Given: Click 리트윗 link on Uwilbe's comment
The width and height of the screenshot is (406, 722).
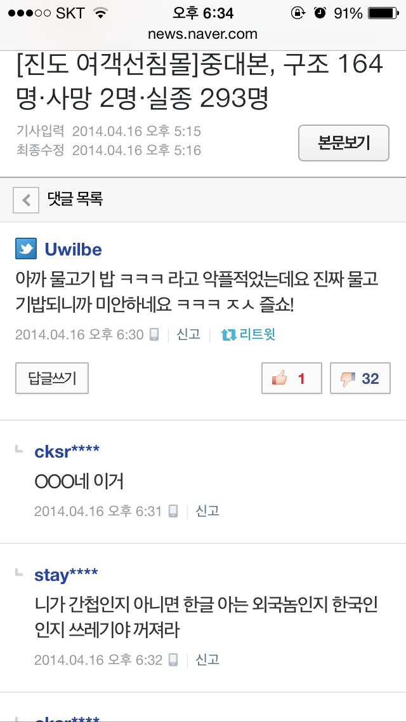Looking at the screenshot, I should tap(258, 334).
